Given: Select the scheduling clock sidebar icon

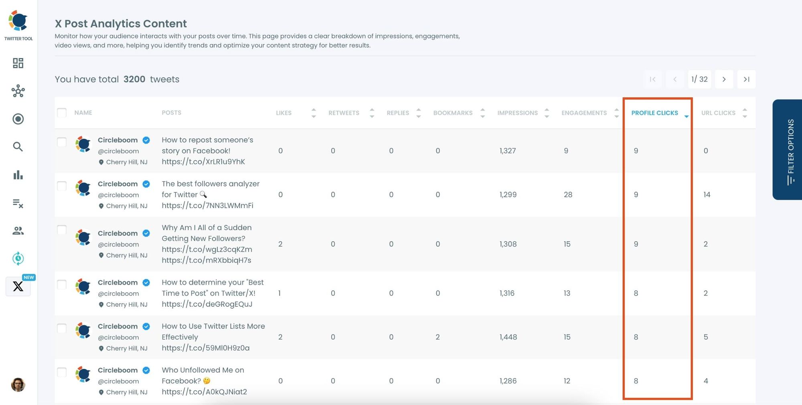Looking at the screenshot, I should [18, 259].
